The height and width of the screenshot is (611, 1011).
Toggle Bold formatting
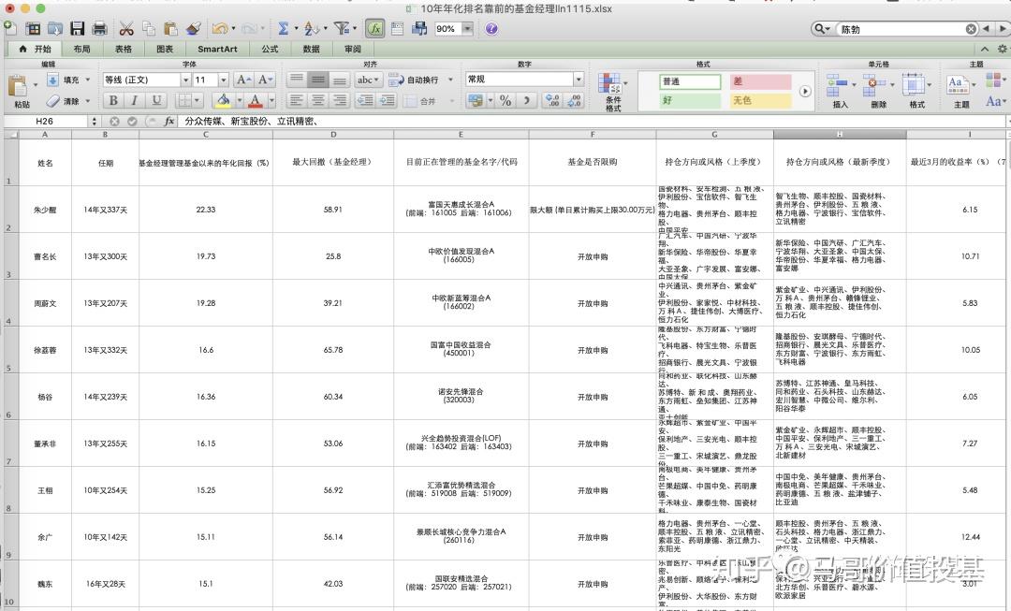113,100
